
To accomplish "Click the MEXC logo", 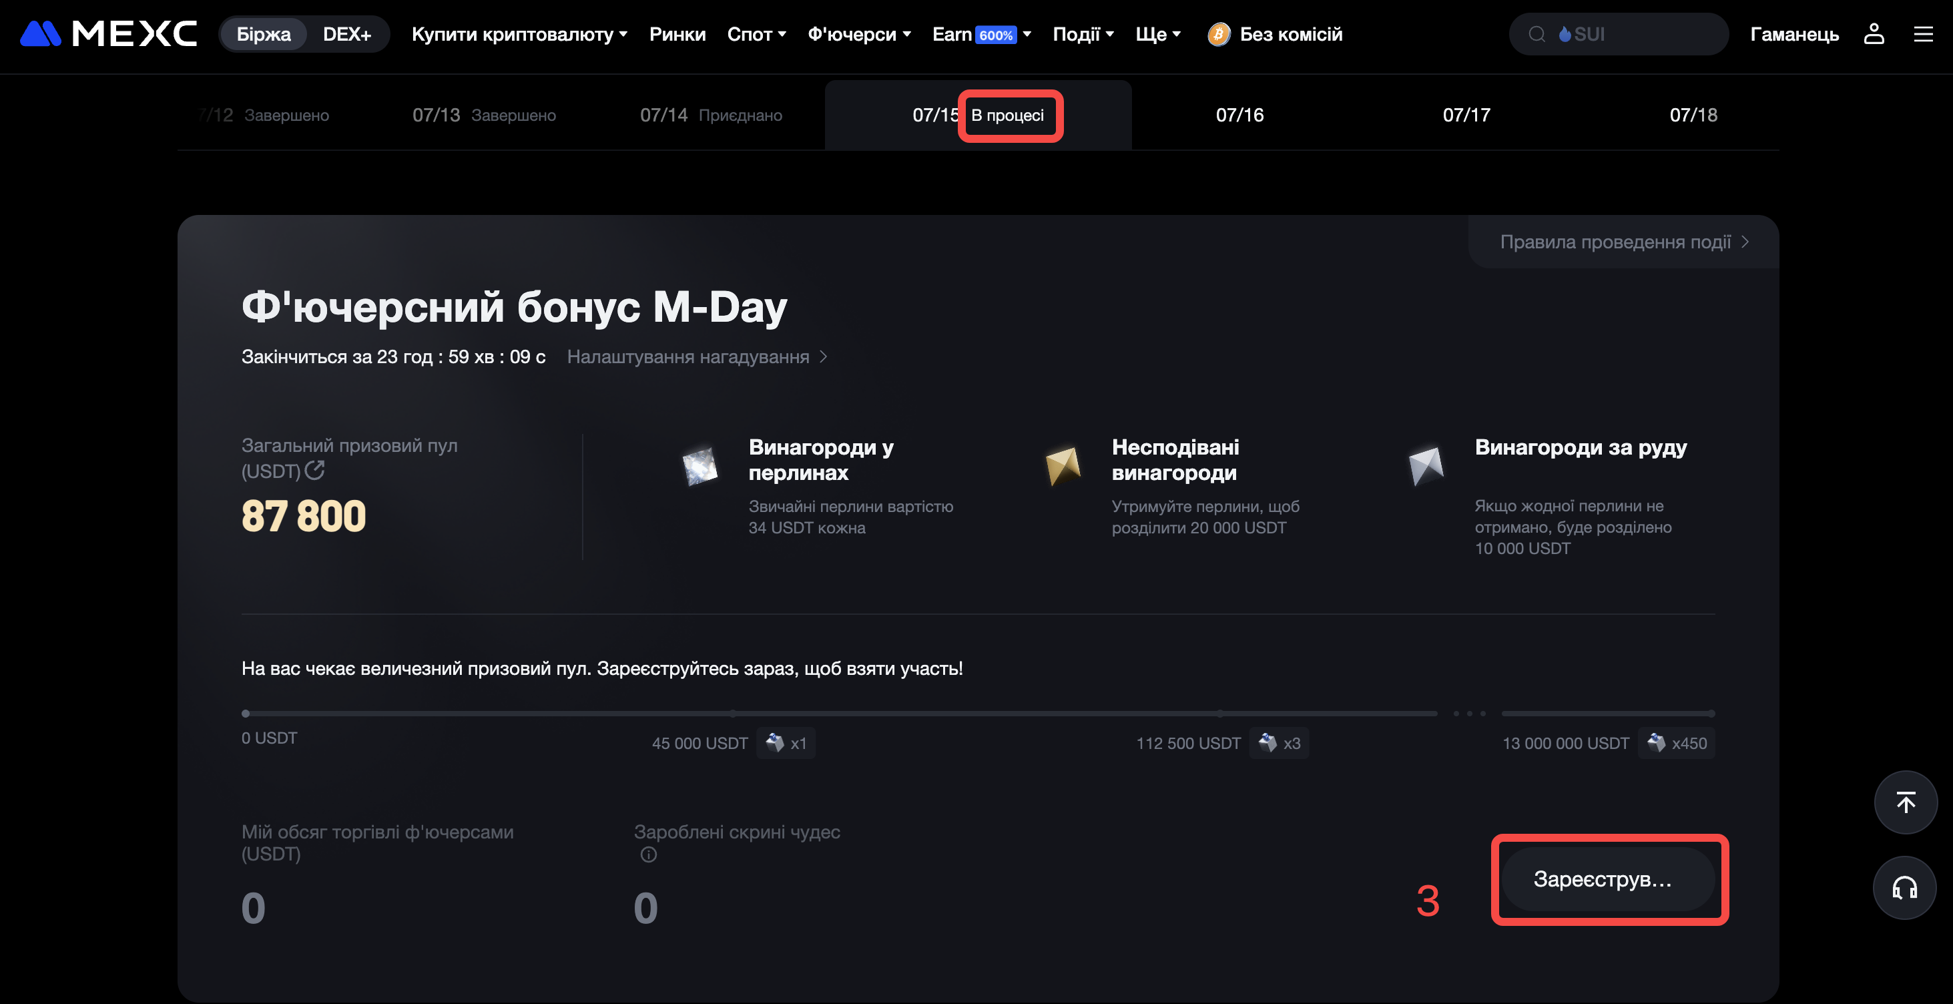I will 107,33.
